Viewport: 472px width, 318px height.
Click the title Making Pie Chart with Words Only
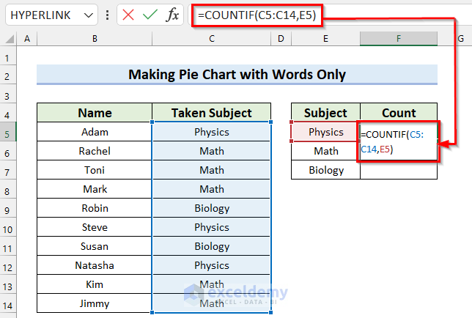[x=237, y=74]
